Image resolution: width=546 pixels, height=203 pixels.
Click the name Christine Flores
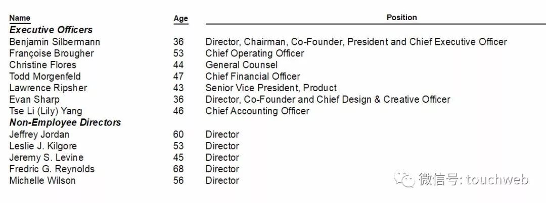click(x=43, y=65)
